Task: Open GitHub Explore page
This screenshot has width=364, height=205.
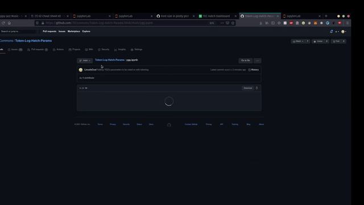Action: (86, 31)
